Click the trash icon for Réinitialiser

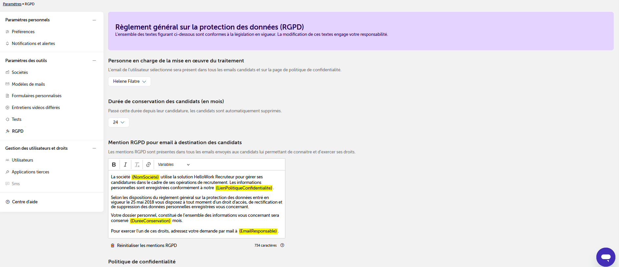(x=113, y=246)
